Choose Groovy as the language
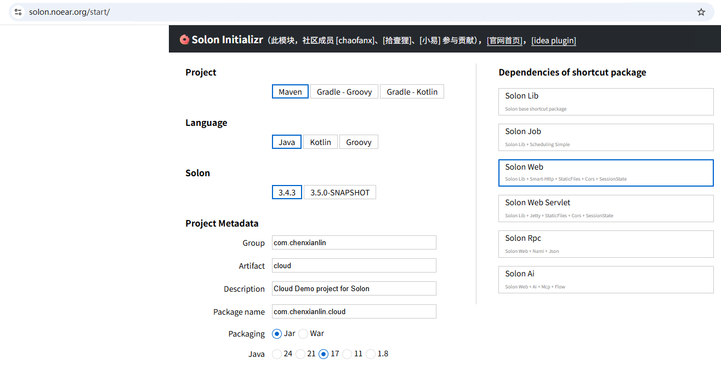 pyautogui.click(x=359, y=142)
